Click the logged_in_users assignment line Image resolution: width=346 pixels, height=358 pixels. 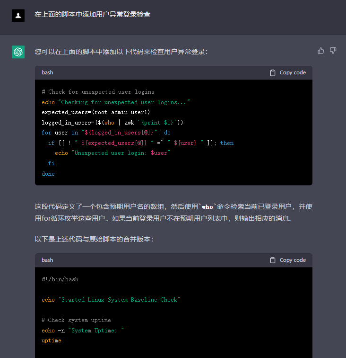coord(112,123)
